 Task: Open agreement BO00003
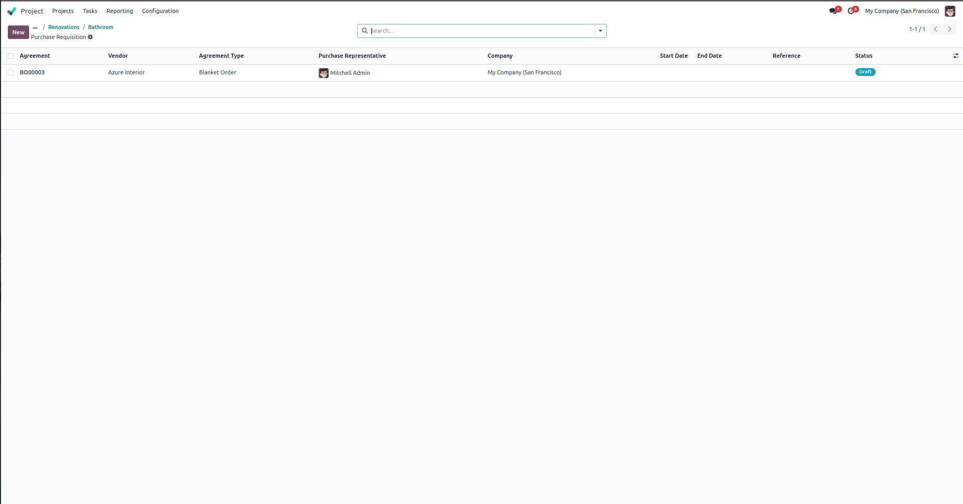[32, 72]
